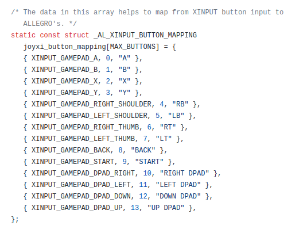Click the XINPUT_GAMEPAD_A identifier

[x=65, y=58]
